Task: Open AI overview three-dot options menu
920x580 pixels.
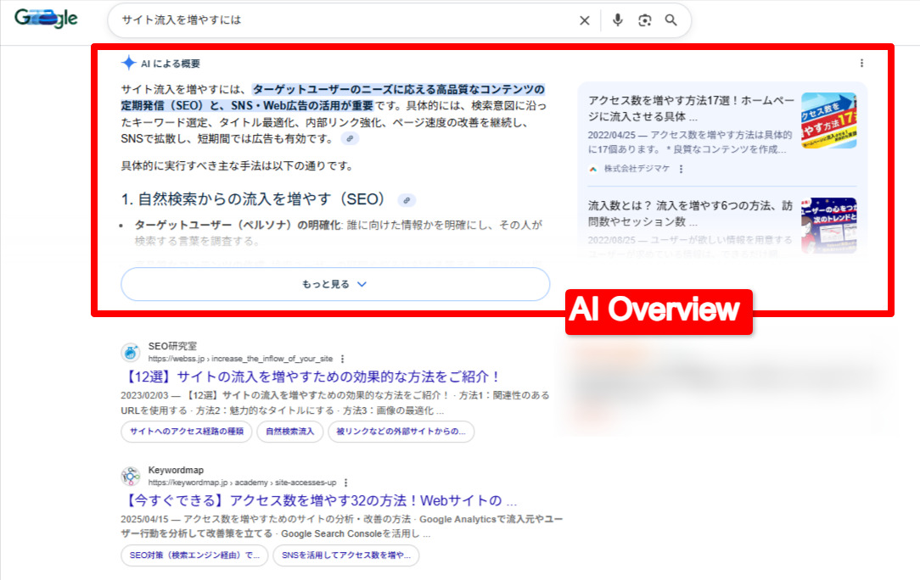Action: 861,64
